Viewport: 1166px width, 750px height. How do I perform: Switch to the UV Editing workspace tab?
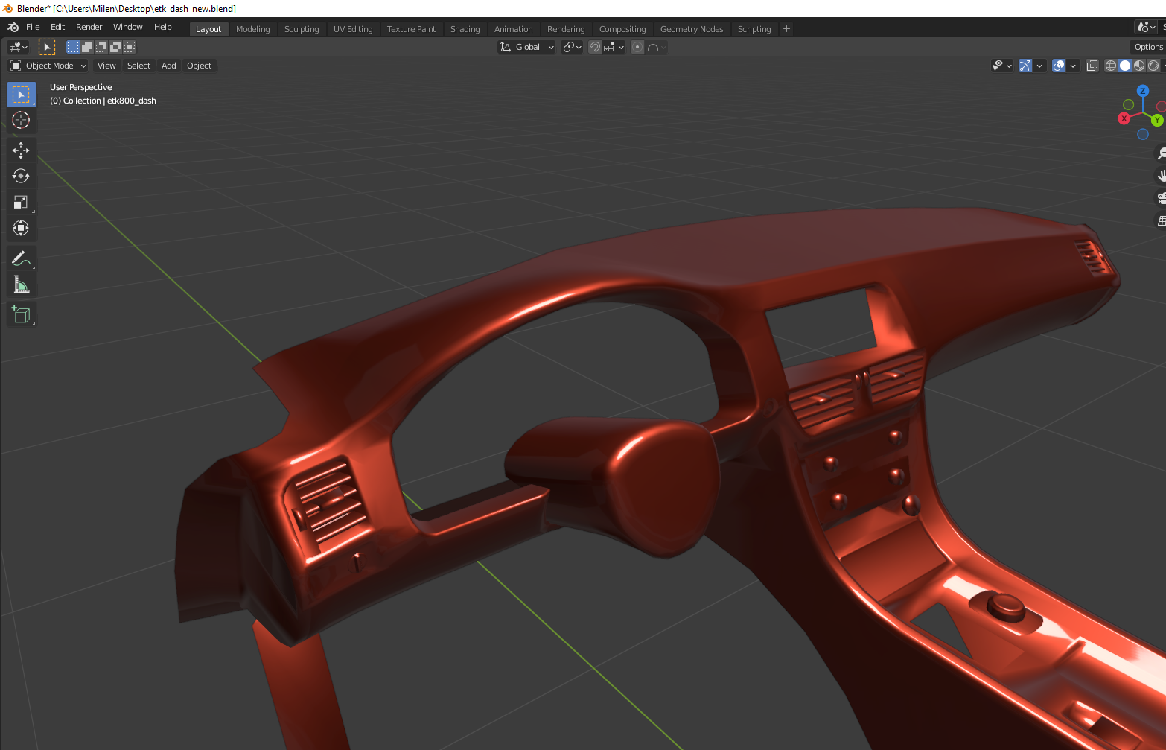pos(353,29)
